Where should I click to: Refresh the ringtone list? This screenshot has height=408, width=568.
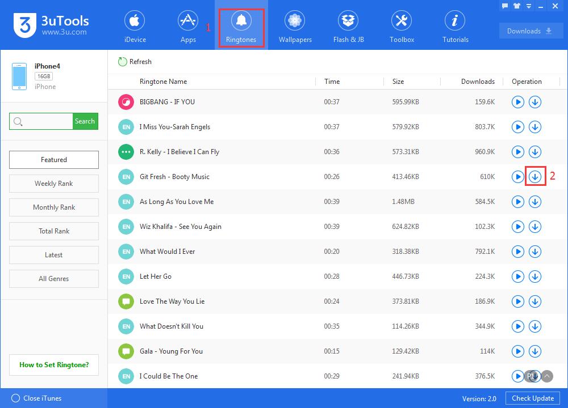(135, 62)
